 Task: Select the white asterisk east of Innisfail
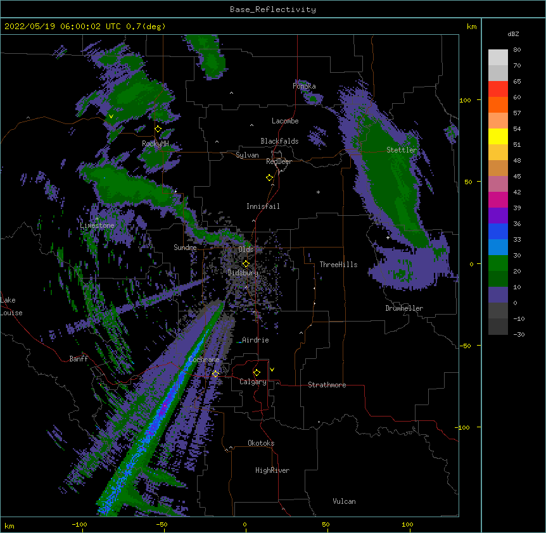coord(318,192)
